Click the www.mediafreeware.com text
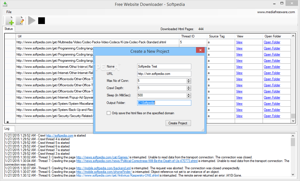300x181 pixels. [276, 12]
